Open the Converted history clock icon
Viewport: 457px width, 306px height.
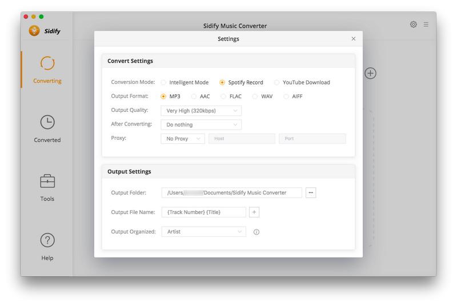(47, 122)
